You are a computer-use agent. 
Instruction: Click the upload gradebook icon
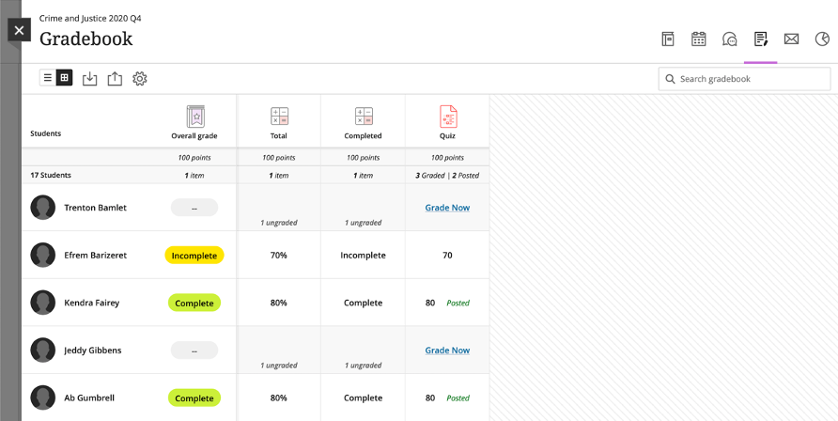click(x=115, y=79)
